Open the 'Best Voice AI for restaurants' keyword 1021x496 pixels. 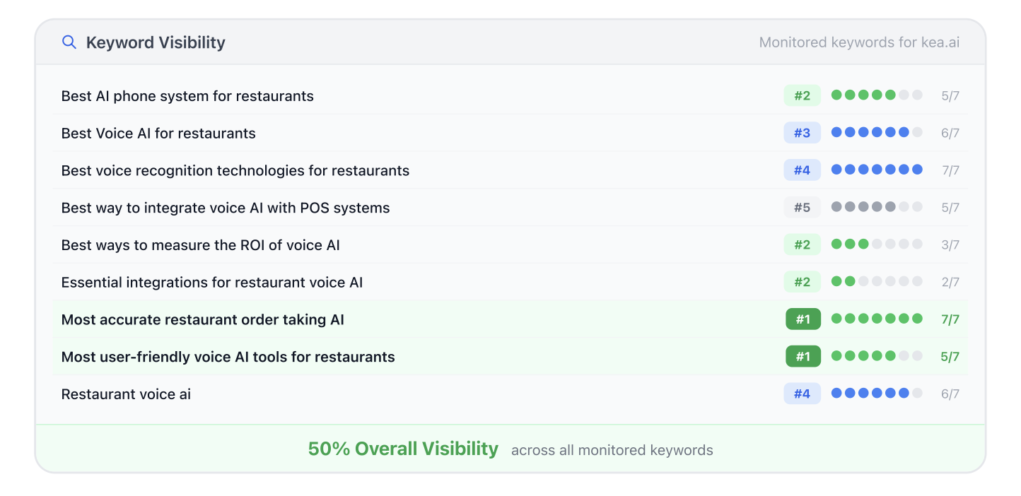tap(158, 134)
